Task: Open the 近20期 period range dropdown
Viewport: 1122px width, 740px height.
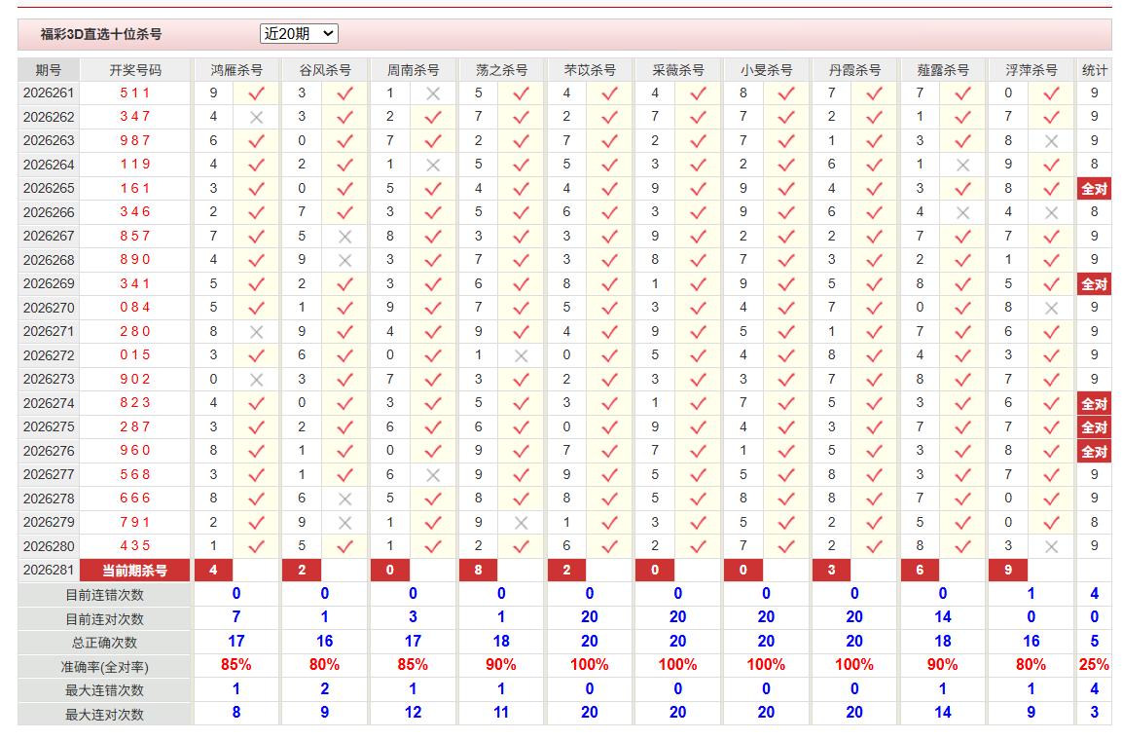Action: [x=299, y=34]
